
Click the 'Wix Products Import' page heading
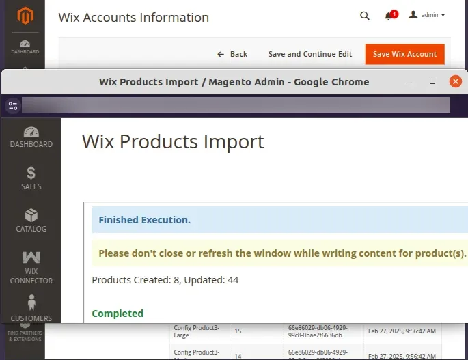(173, 141)
